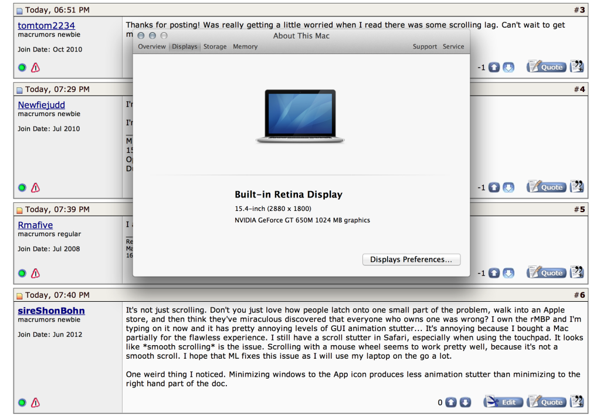This screenshot has width=600, height=419.
Task: Close the About This Mac window
Action: 141,36
